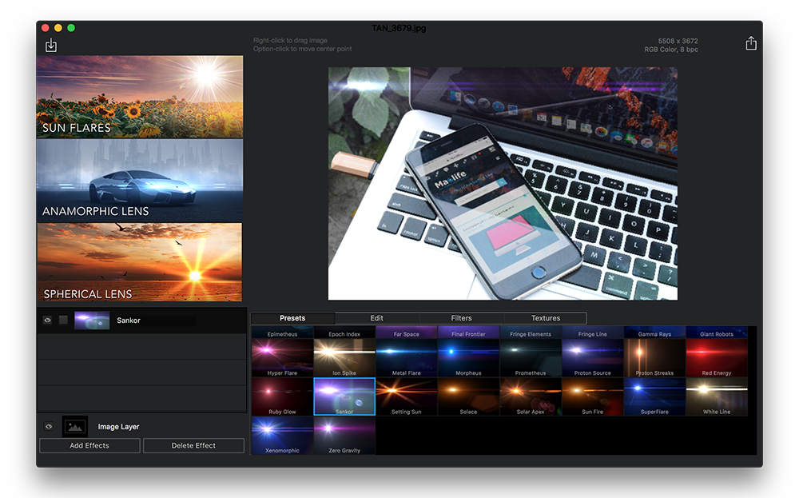Import a new image using the import icon
Screen dimensions: 799x498
(50, 45)
